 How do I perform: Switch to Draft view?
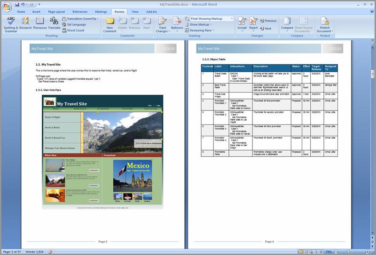(321, 252)
